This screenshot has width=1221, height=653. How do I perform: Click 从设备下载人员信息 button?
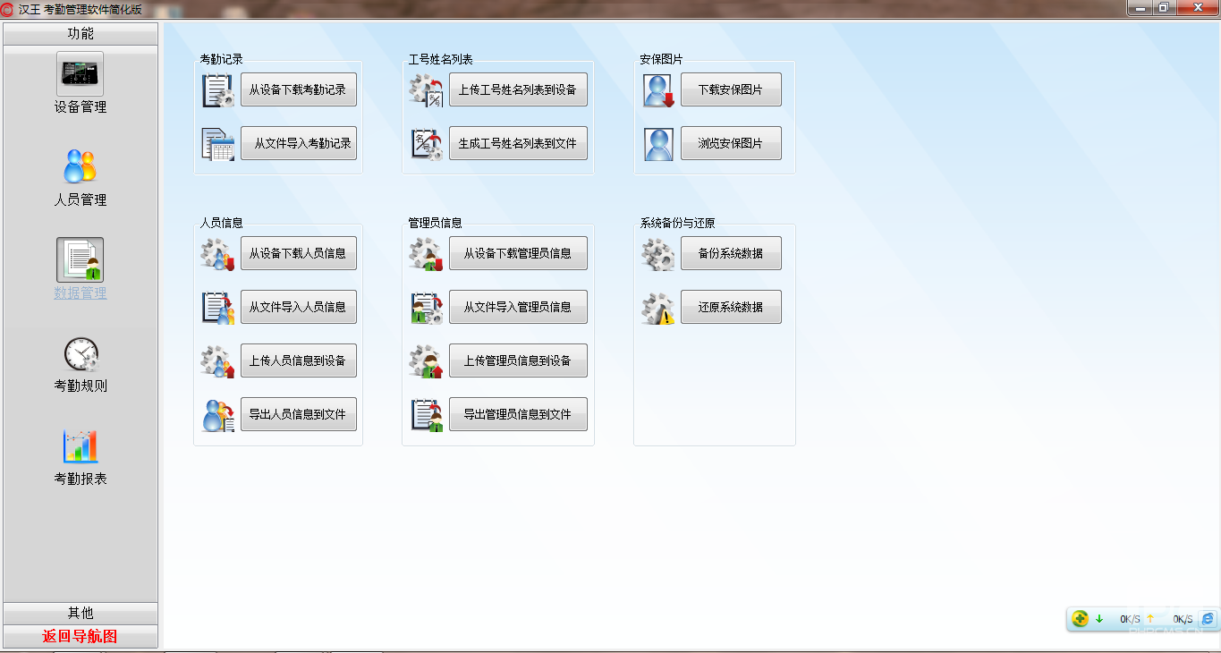tap(299, 253)
